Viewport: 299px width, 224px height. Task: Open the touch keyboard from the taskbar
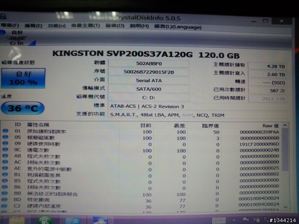coord(219,221)
